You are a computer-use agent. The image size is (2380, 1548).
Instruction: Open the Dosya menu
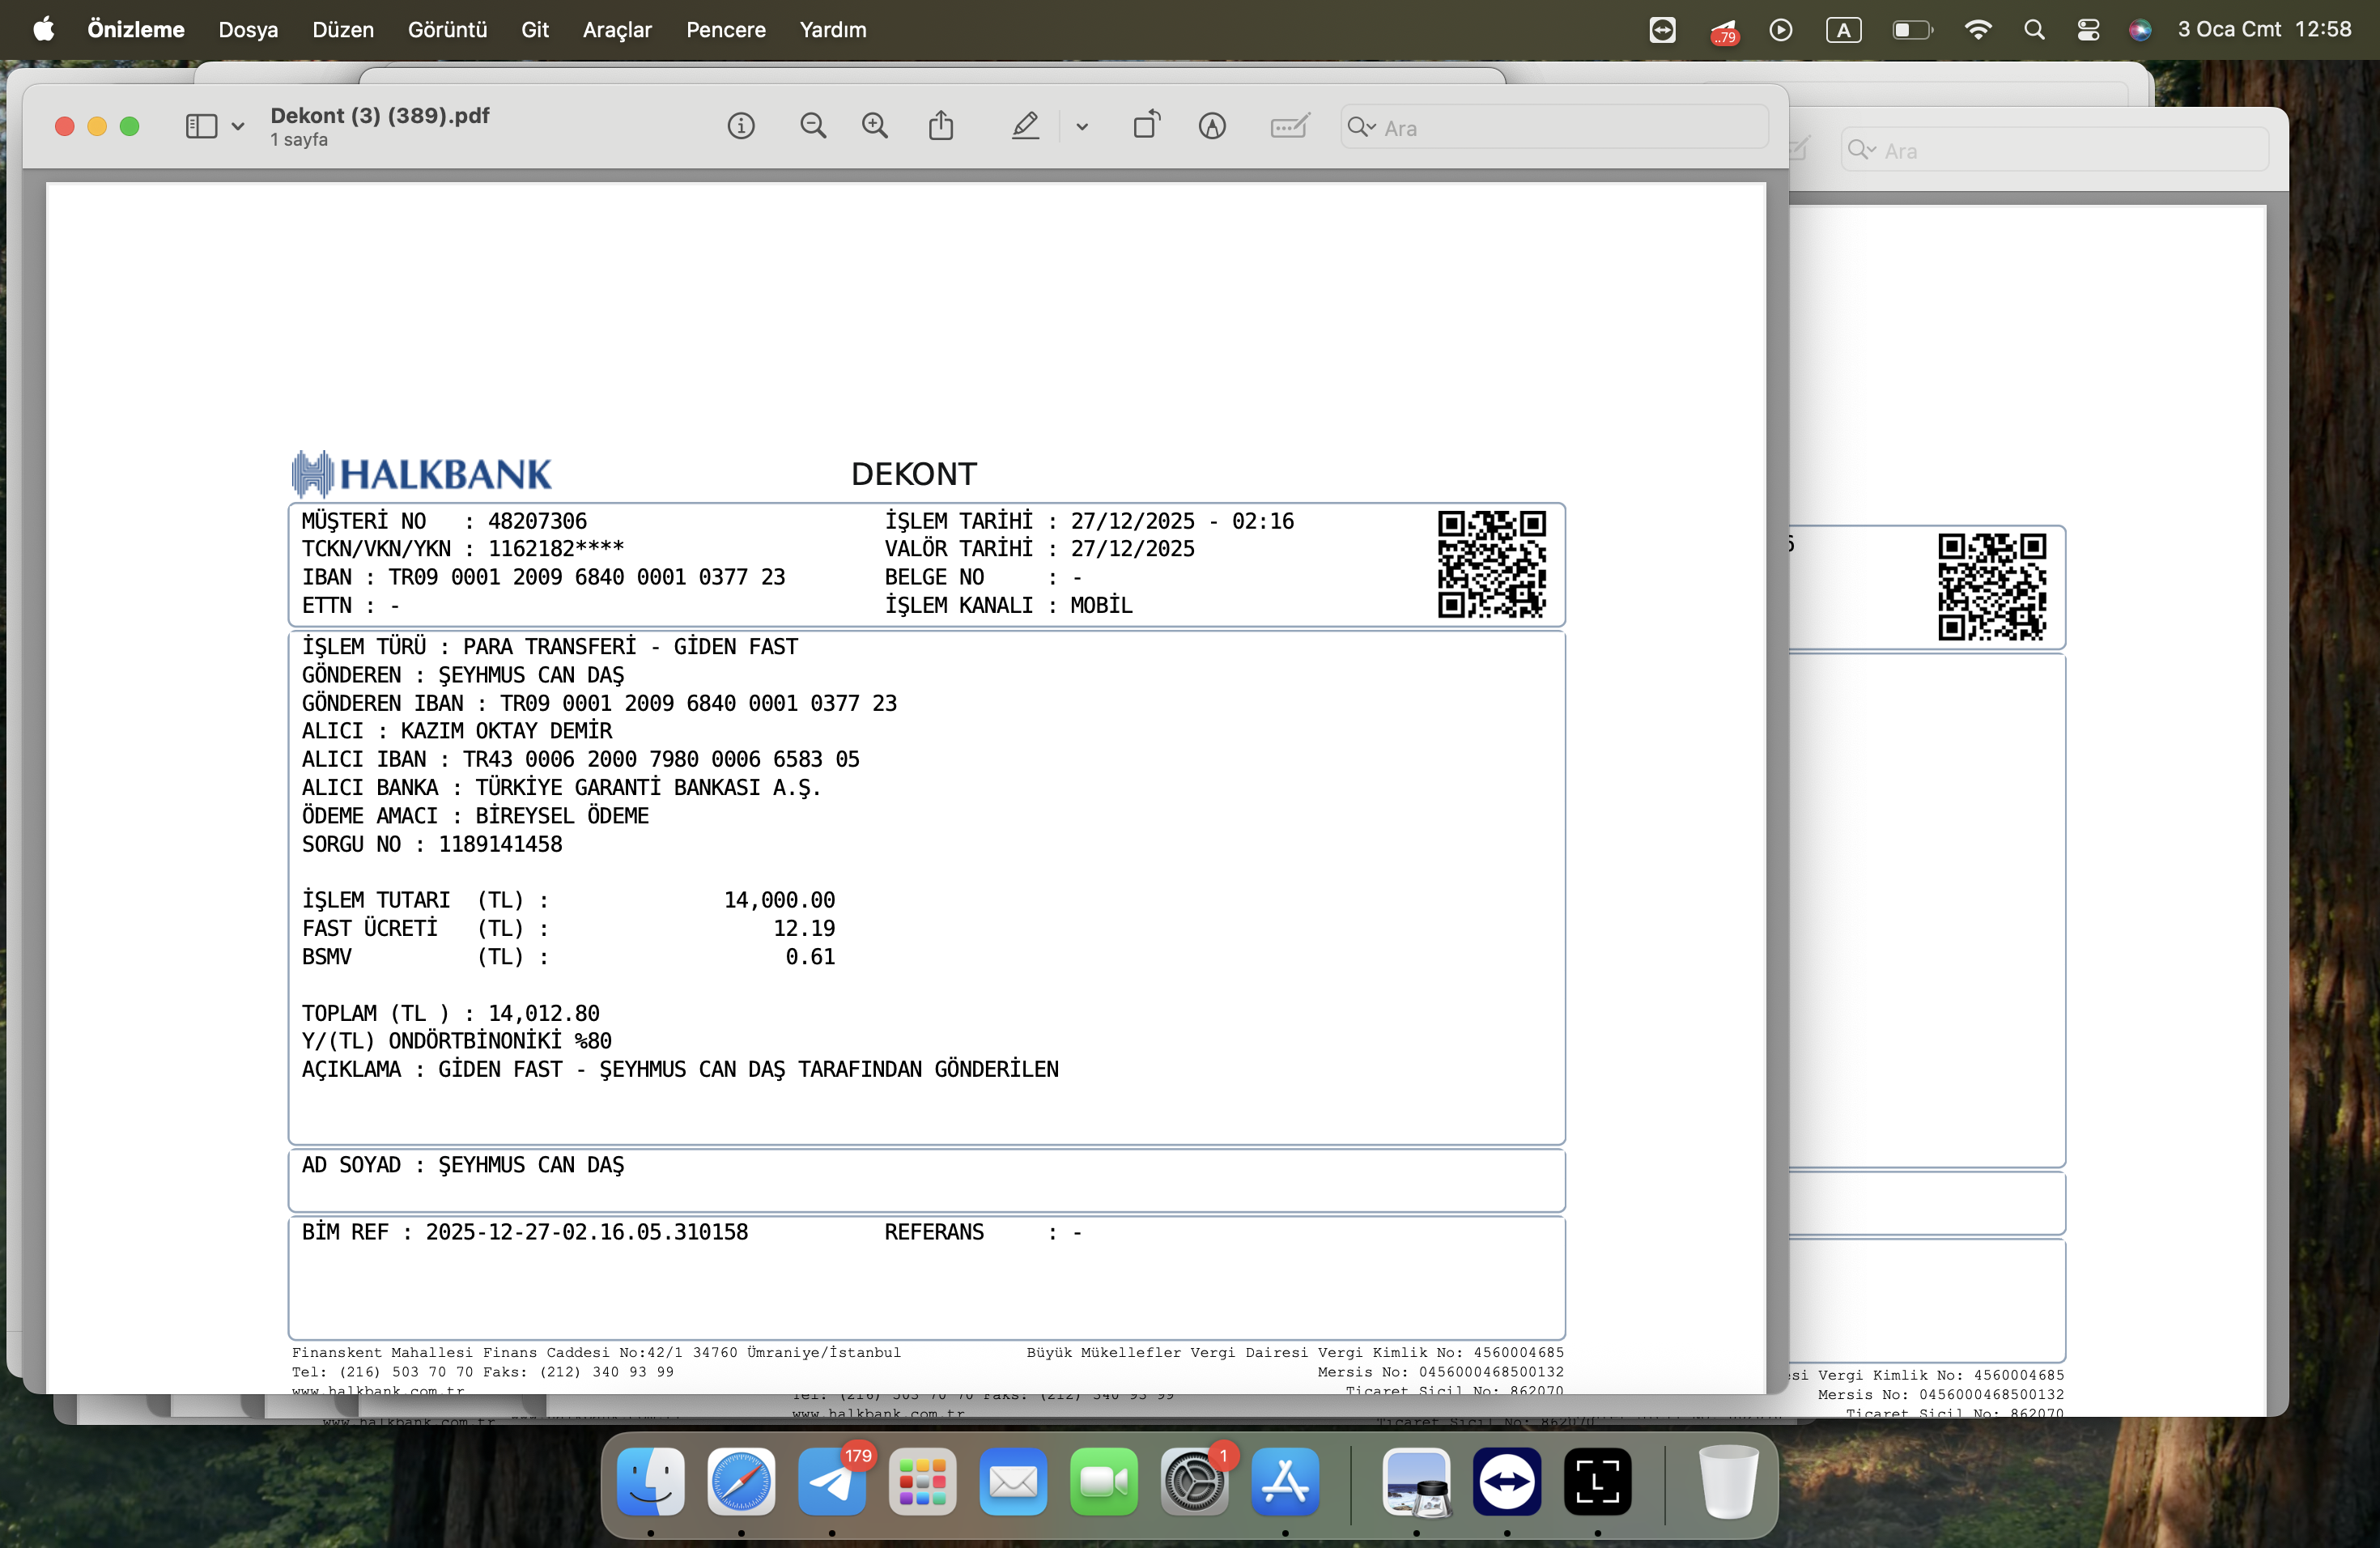point(248,29)
